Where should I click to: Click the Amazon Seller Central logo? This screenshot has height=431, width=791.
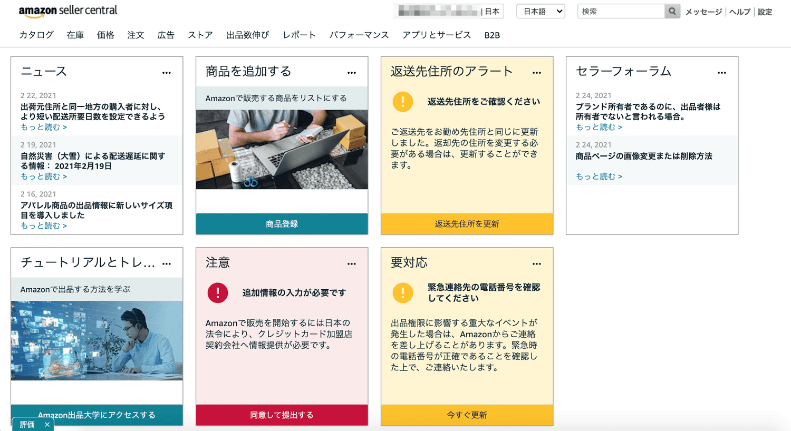tap(68, 11)
